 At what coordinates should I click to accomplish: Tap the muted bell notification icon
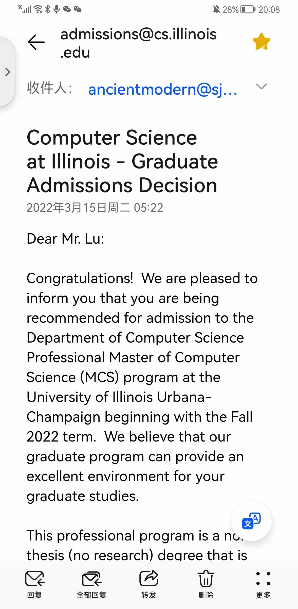216,10
